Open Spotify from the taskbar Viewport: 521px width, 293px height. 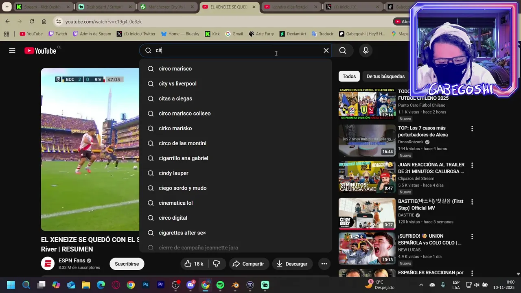tap(220, 285)
